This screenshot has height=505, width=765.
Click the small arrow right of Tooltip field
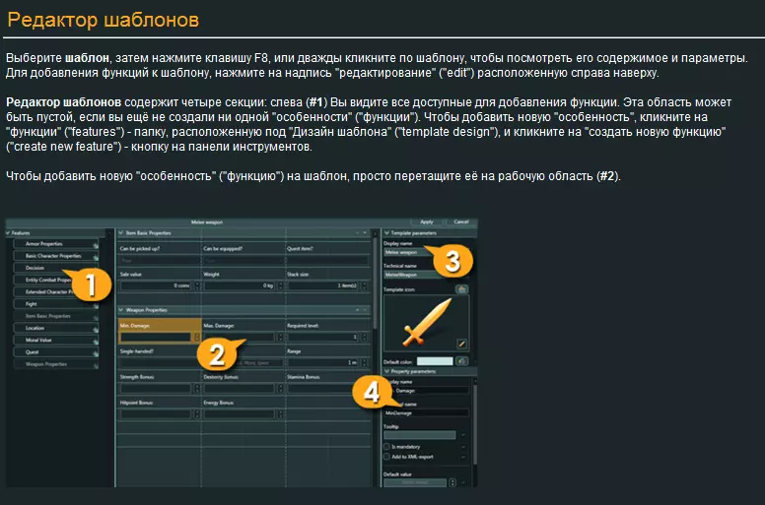point(463,435)
